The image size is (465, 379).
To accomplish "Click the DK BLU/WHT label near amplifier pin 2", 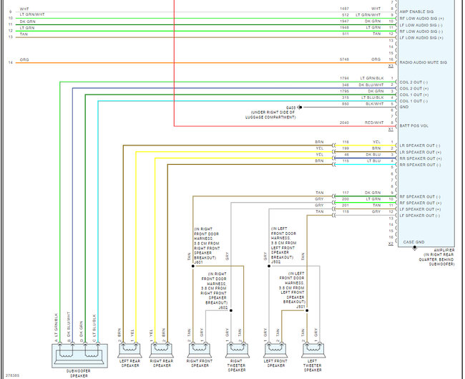I will 371,85.
